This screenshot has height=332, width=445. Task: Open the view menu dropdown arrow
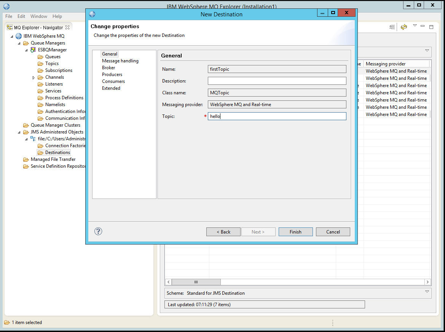click(415, 26)
